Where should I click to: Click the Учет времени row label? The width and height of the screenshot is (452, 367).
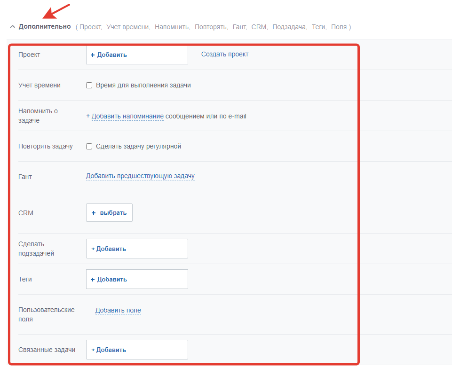[x=40, y=85]
